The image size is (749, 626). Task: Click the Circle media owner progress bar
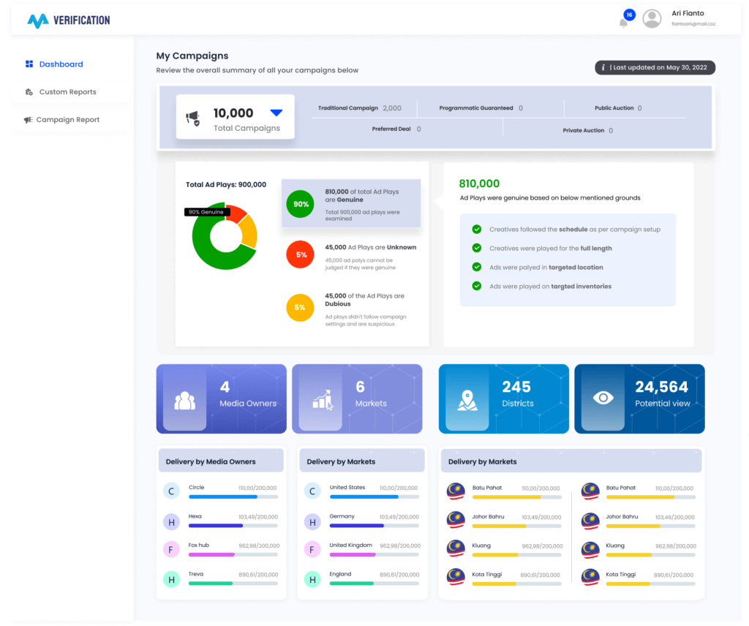pyautogui.click(x=233, y=497)
